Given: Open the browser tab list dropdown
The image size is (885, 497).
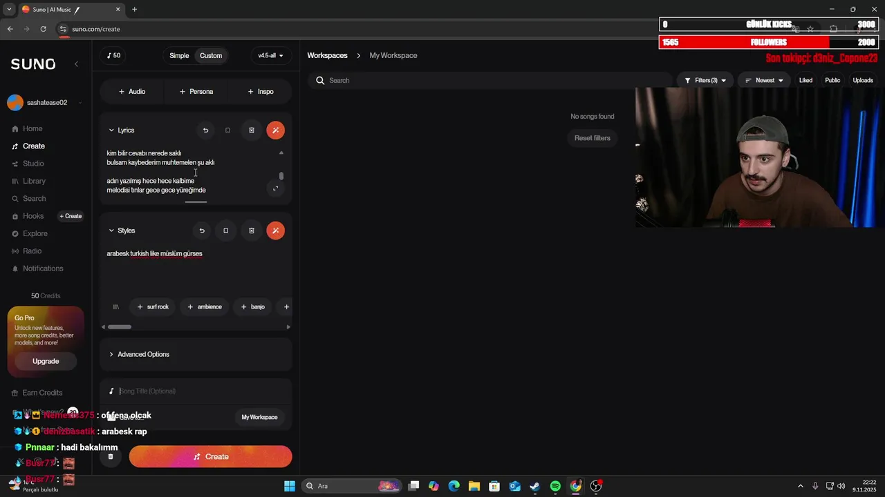Looking at the screenshot, I should click(9, 9).
